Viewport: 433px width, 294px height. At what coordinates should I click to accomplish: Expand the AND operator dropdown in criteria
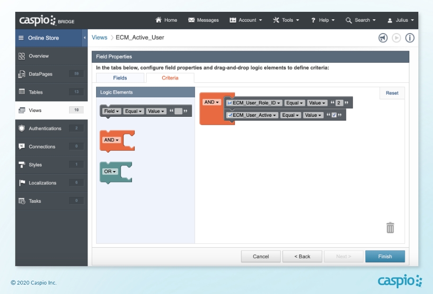pos(212,102)
